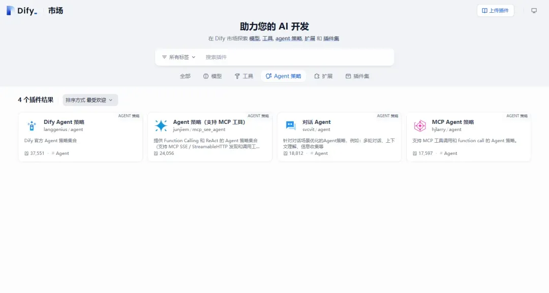
Task: Open the MCP Agent 策略 plugin title
Action: point(453,122)
